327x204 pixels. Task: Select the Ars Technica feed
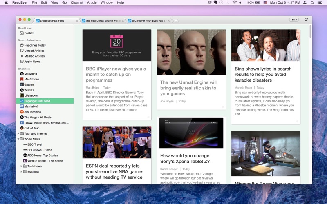pos(32,112)
